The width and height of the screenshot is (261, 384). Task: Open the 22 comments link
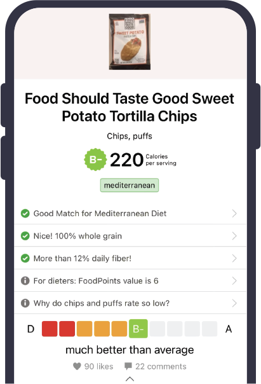(x=161, y=366)
